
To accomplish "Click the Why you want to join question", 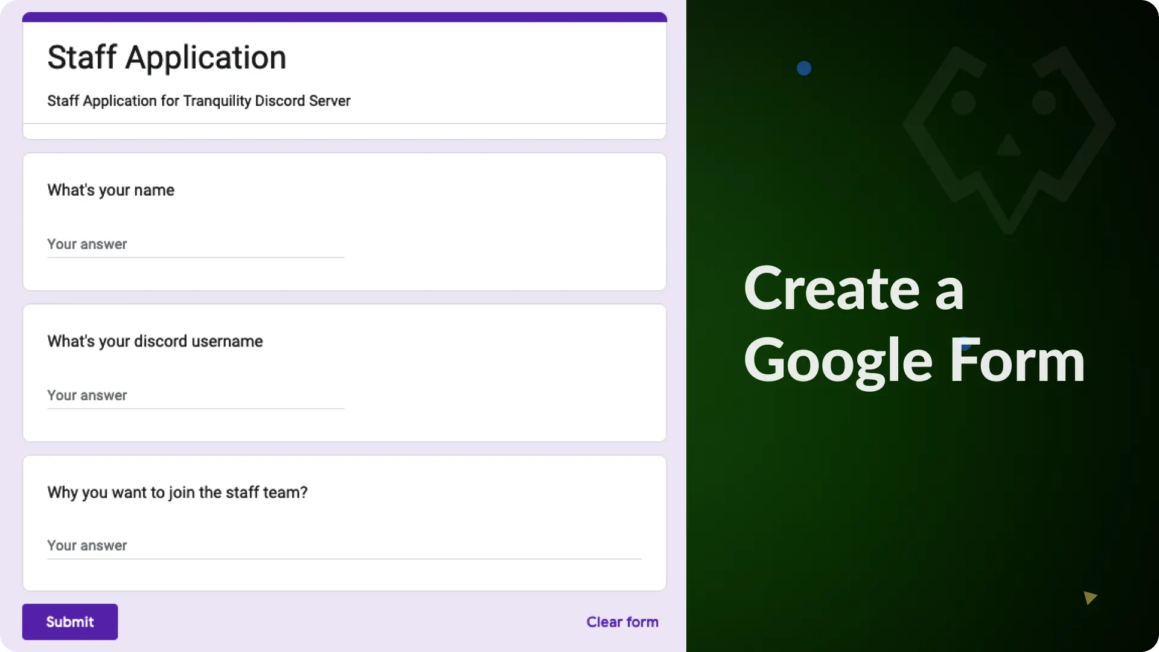I will tap(177, 493).
